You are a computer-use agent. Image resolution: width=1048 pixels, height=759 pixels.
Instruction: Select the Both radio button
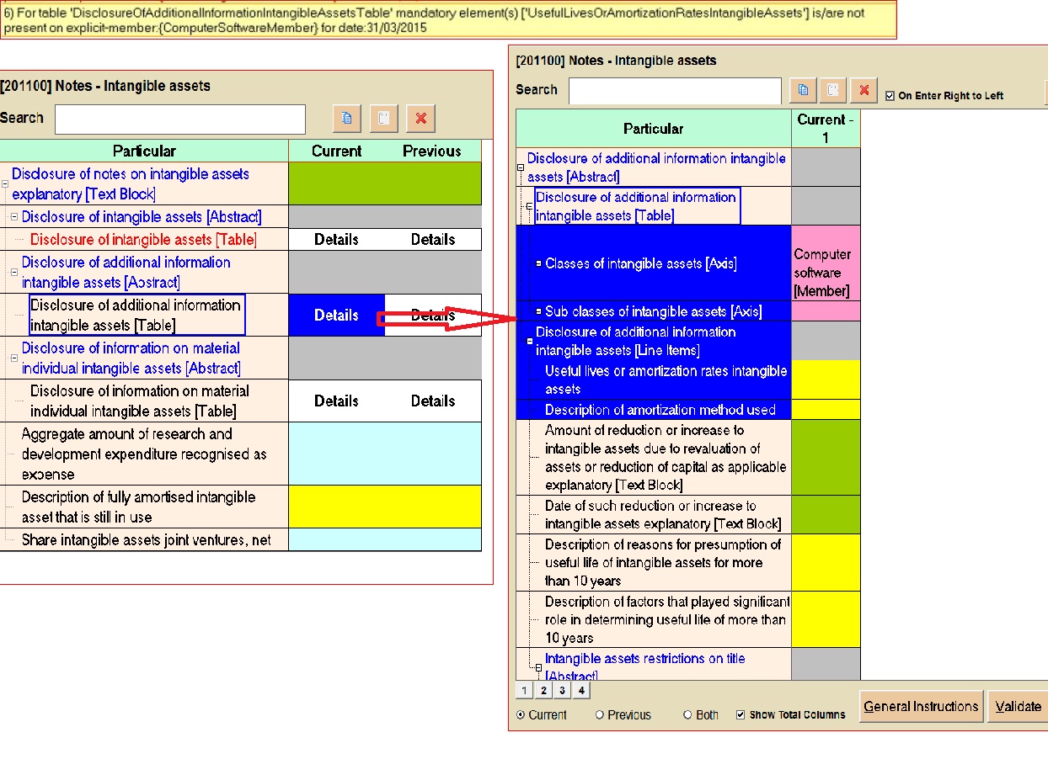click(x=688, y=715)
